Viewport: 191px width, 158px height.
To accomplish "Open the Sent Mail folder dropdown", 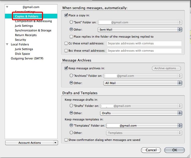I will [140, 30].
